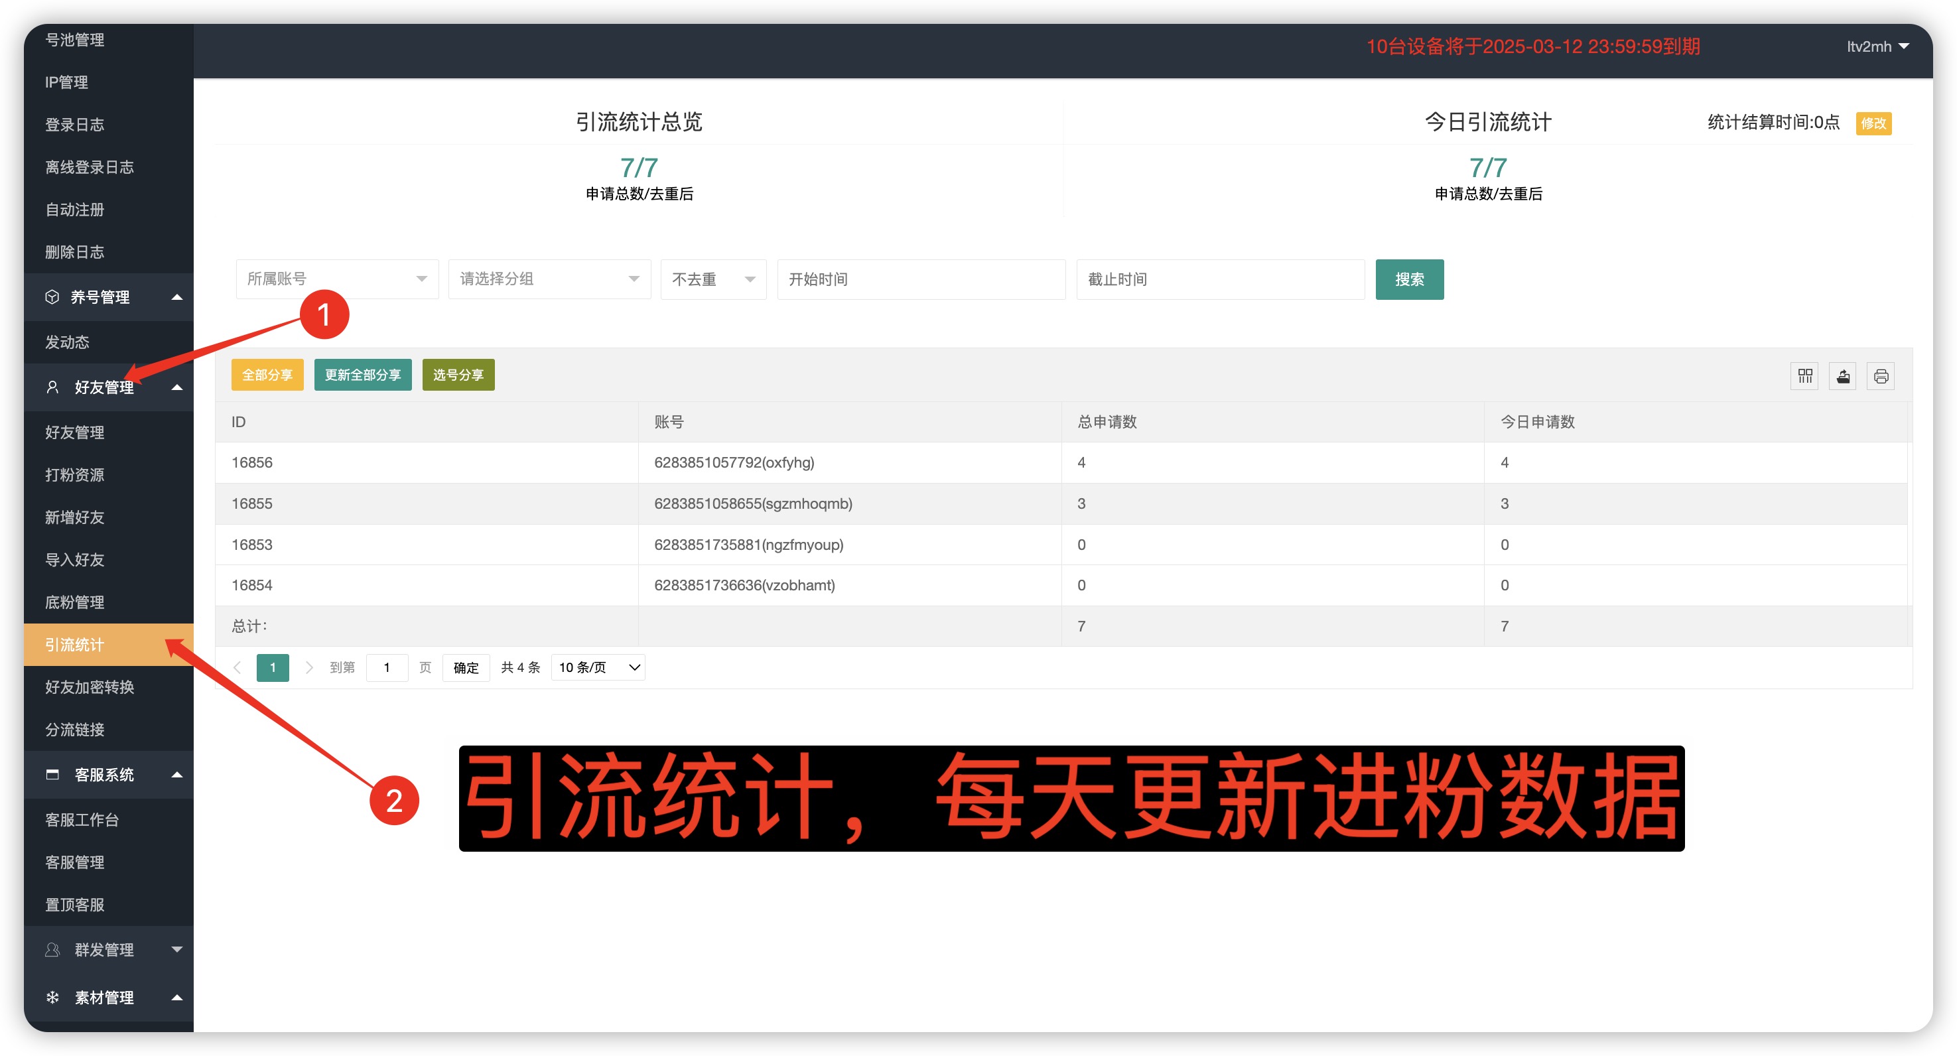1957x1056 pixels.
Task: Click the column filter grid icon
Action: click(1804, 376)
